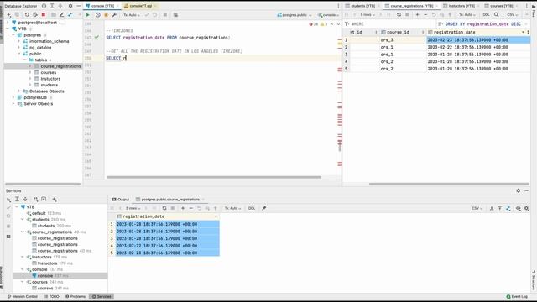537x302 pixels.
Task: Hide the Database Explorer panel
Action: (x=78, y=6)
